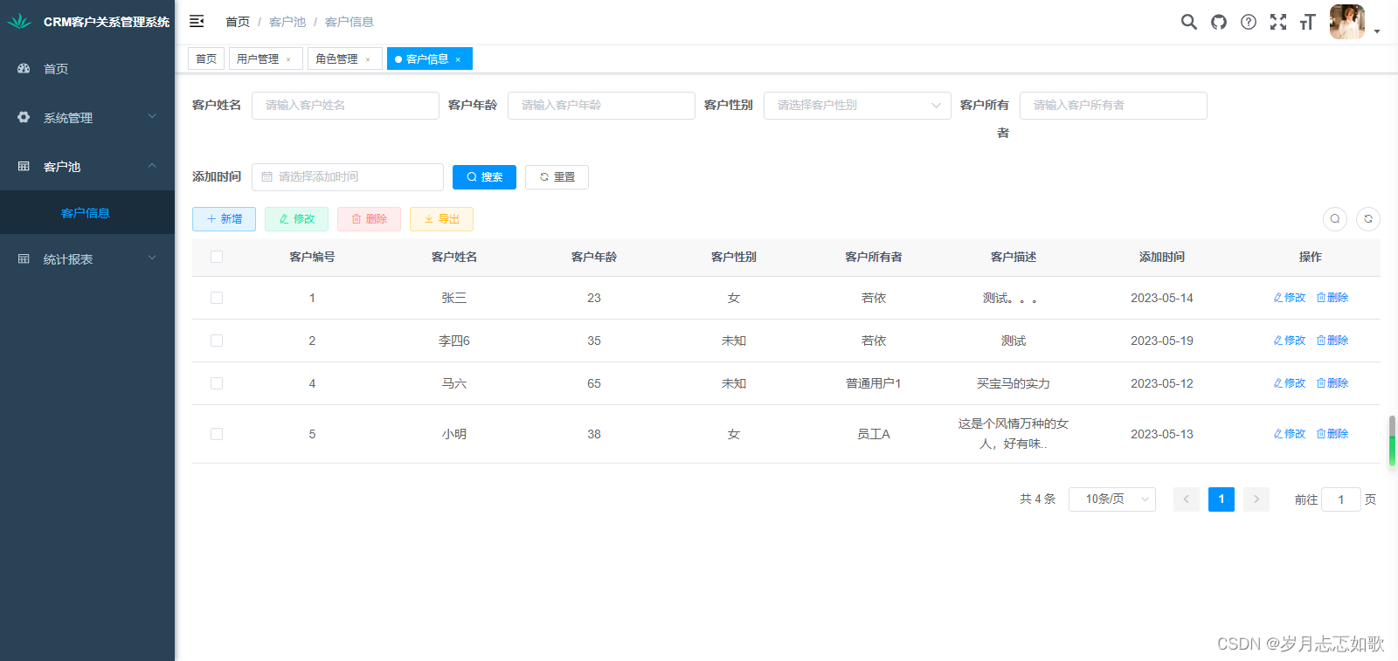Click the 重置 button
1398x661 pixels.
(x=557, y=176)
